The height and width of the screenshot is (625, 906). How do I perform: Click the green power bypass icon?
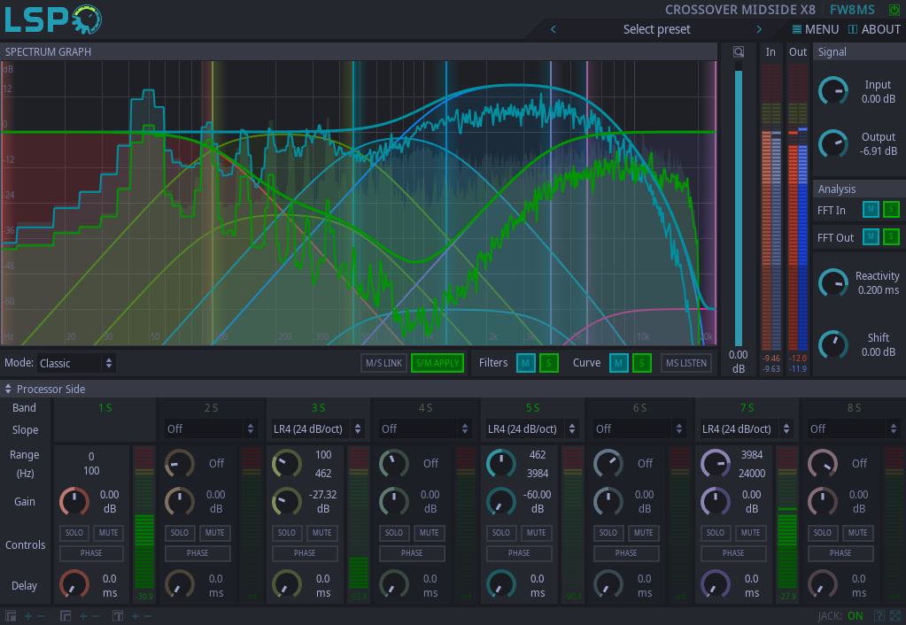pos(894,10)
